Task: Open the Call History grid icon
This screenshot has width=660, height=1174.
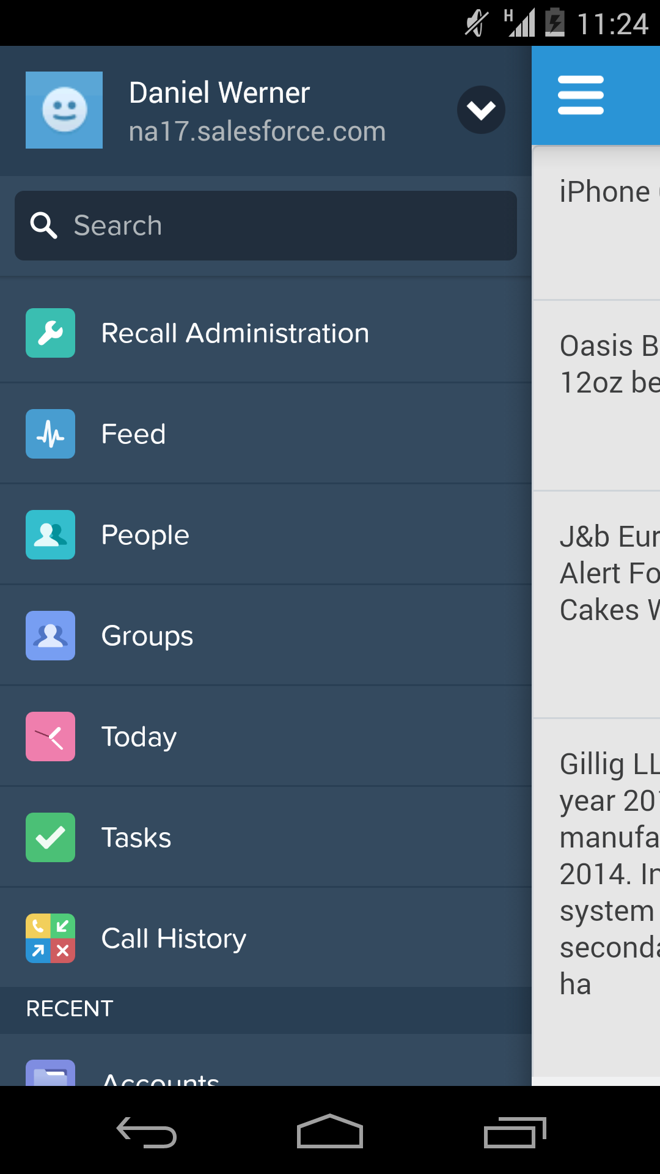Action: pyautogui.click(x=50, y=939)
